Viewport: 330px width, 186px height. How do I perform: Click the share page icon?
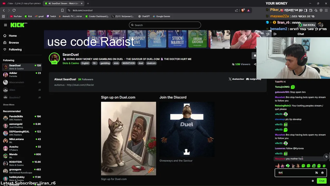pos(236,10)
